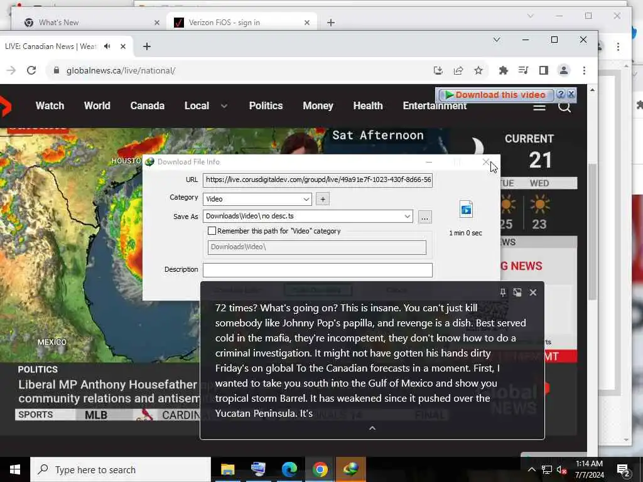The image size is (643, 482).
Task: Open Google Chrome from the taskbar
Action: (x=320, y=469)
